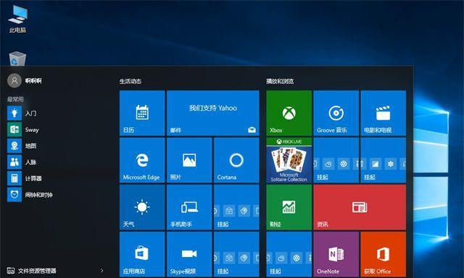The image size is (464, 278).
Task: Open the 电影和电视 tile
Action: 384,113
